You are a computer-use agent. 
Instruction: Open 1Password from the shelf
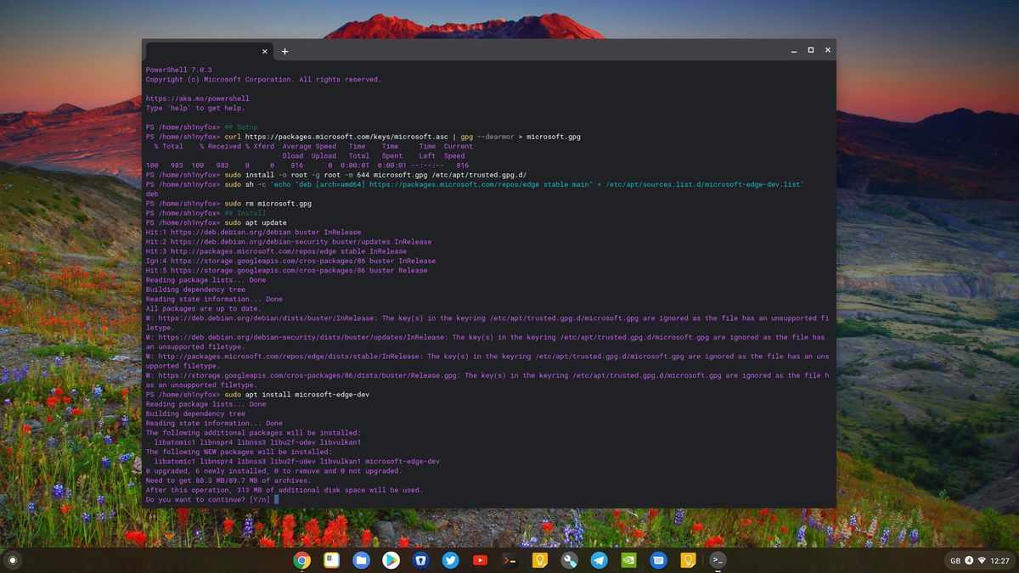[x=420, y=560]
